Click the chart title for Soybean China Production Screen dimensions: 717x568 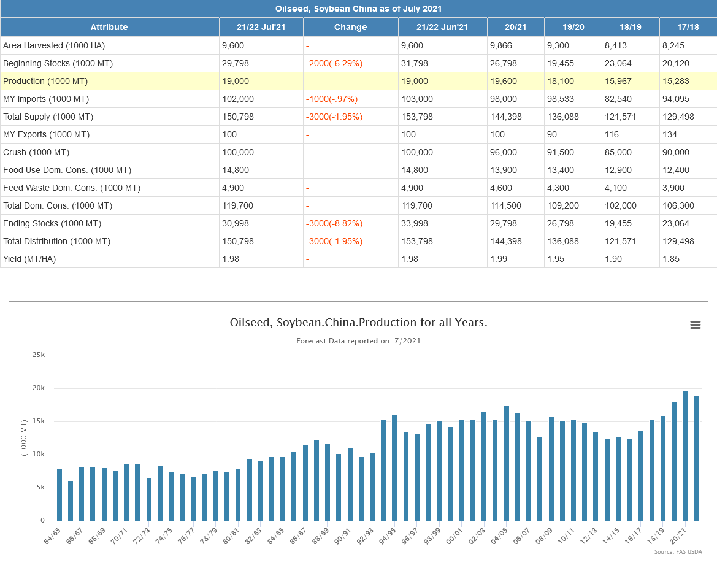358,323
